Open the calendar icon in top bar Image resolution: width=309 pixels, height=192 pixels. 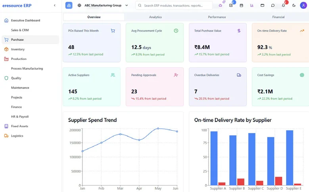[x=242, y=6]
